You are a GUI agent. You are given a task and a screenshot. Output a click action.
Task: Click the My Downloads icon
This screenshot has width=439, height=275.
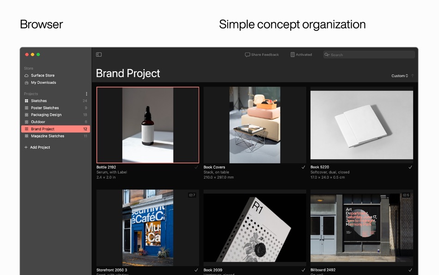click(x=26, y=82)
